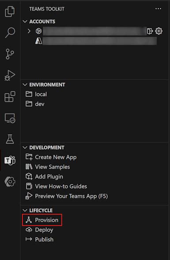
Task: Open Run and Debug view icon
Action: pyautogui.click(x=10, y=75)
